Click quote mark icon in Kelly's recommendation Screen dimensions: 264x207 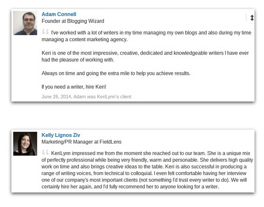pyautogui.click(x=45, y=152)
